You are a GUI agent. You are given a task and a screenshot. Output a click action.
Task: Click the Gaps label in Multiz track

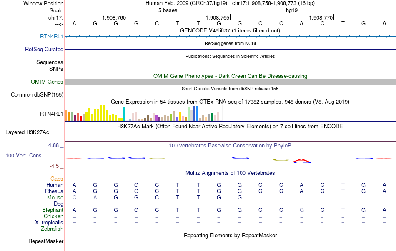[57, 179]
